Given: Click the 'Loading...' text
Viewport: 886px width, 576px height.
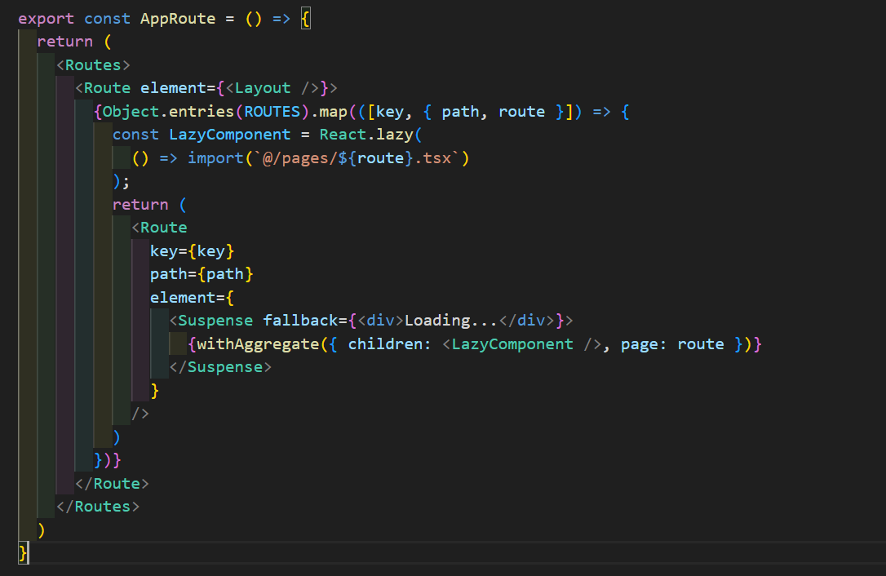Looking at the screenshot, I should coord(451,321).
